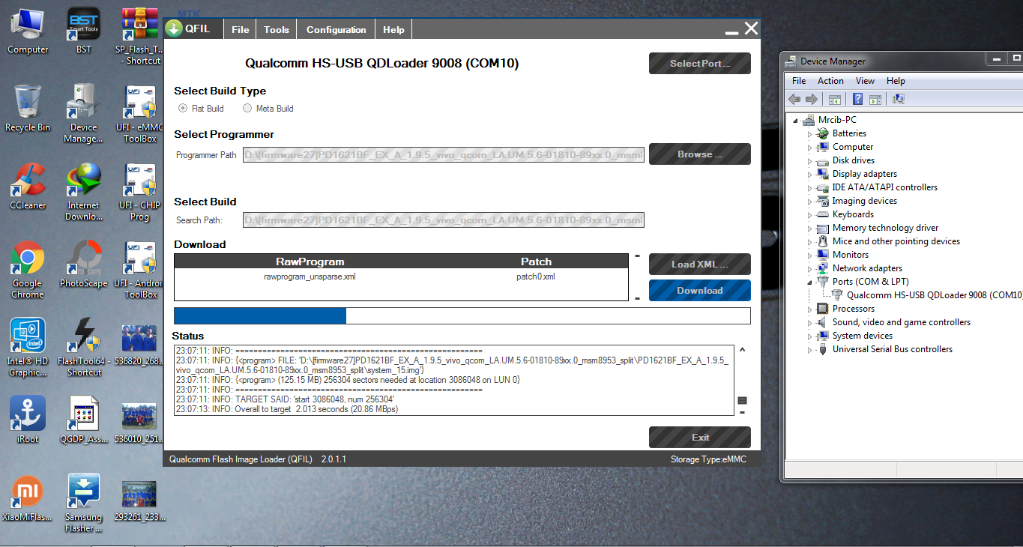Expand IDE ATA/ATAPI controllers node

point(809,187)
